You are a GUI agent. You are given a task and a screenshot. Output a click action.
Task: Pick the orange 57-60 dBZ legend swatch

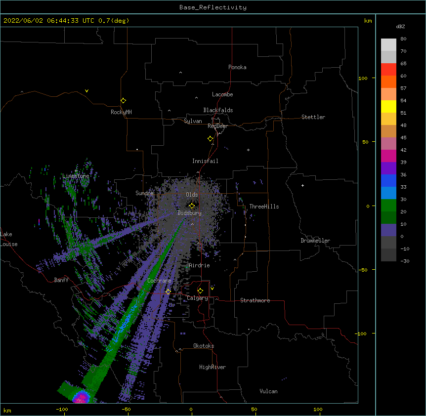[x=388, y=82]
